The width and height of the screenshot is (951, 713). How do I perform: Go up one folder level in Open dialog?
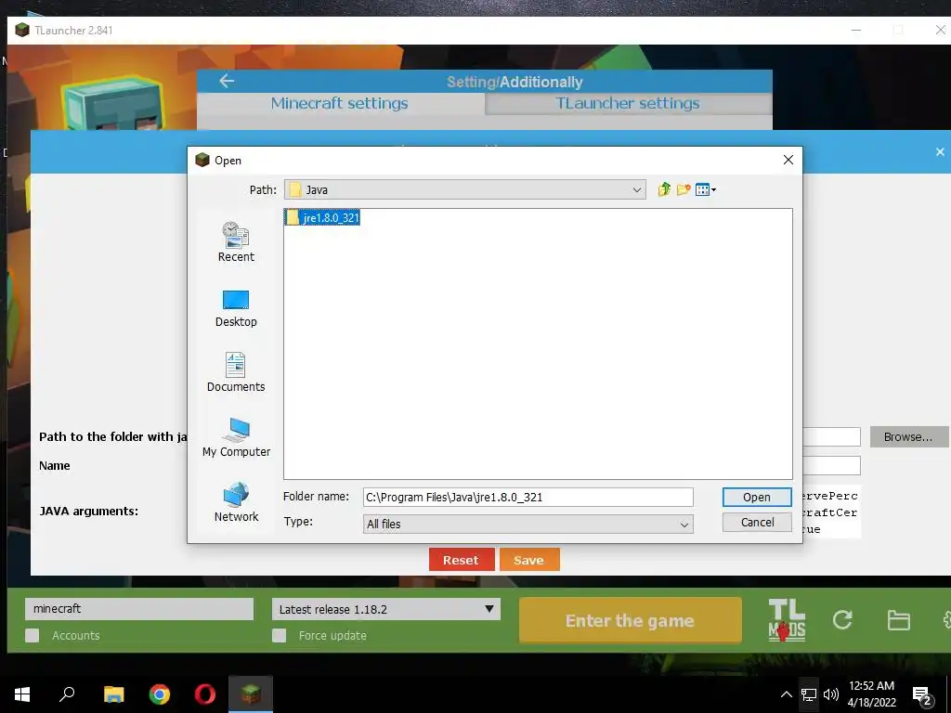pos(664,189)
